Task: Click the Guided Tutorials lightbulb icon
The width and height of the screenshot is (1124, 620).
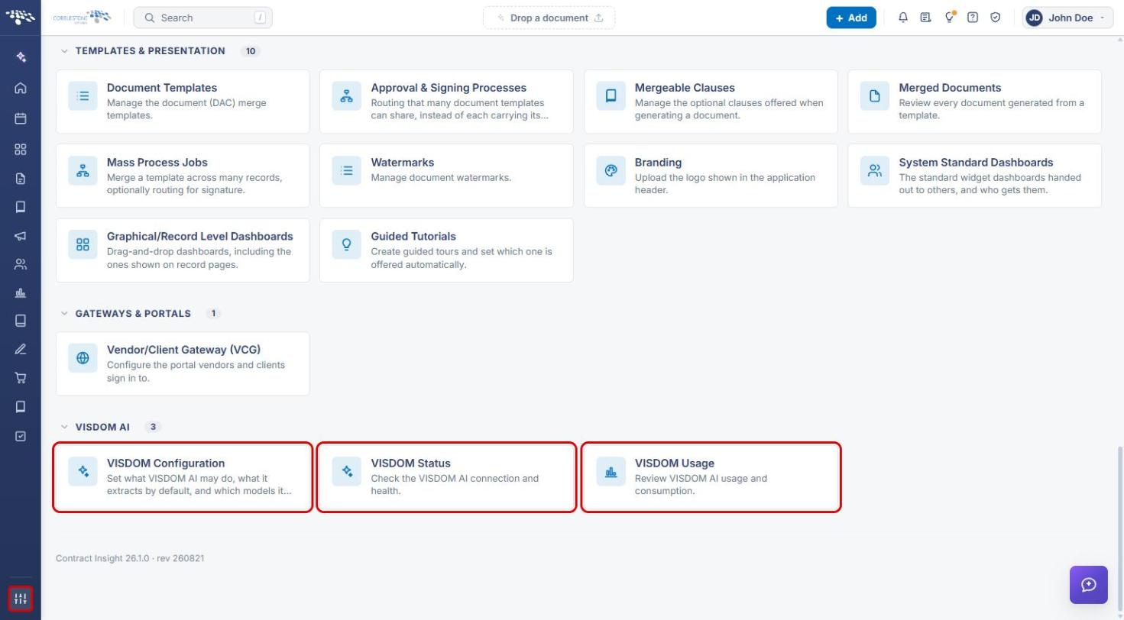Action: click(347, 245)
